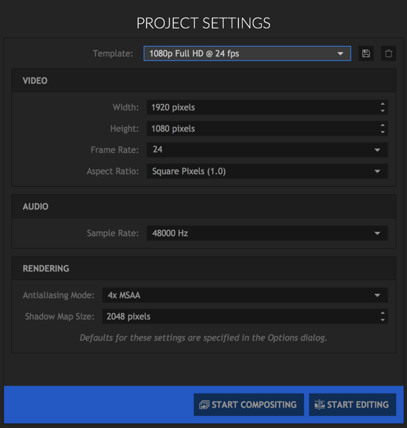Increase Height with the up stepper arrow
The width and height of the screenshot is (407, 428).
click(383, 125)
